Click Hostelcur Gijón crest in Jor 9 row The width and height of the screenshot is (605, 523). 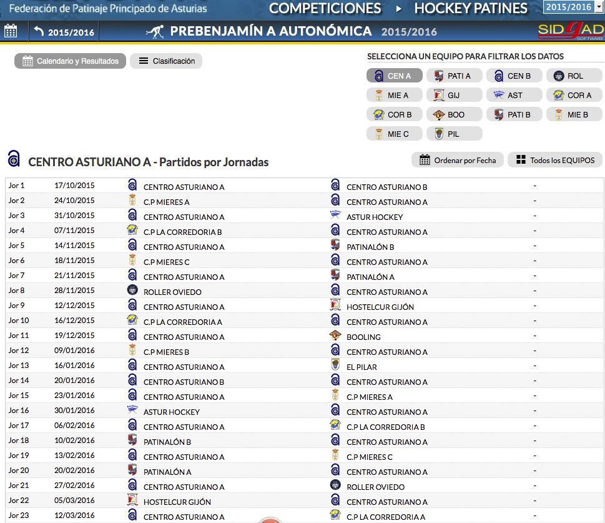[x=335, y=305]
